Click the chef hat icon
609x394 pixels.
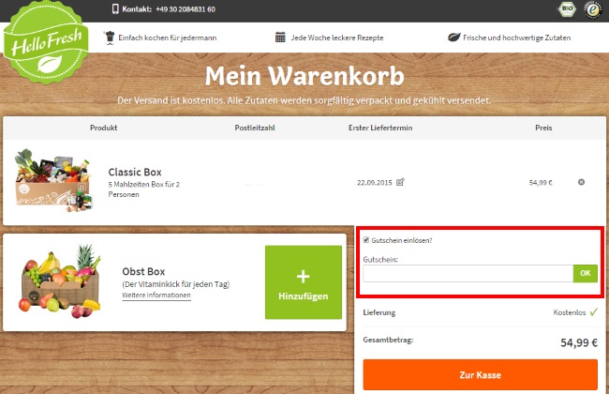coord(110,38)
